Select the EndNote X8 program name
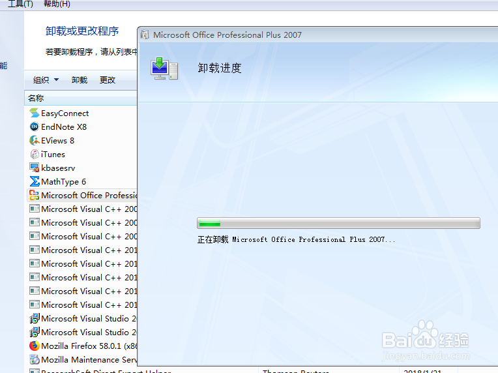Viewport: 498px width, 373px height. pos(64,127)
